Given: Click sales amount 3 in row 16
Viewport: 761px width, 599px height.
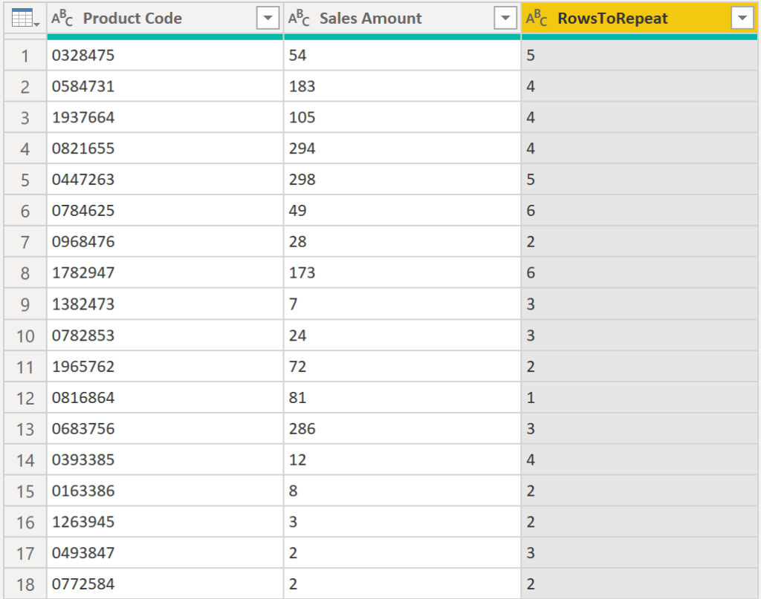Looking at the screenshot, I should [293, 522].
